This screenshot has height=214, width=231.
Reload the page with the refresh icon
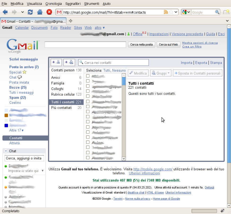(x=30, y=12)
